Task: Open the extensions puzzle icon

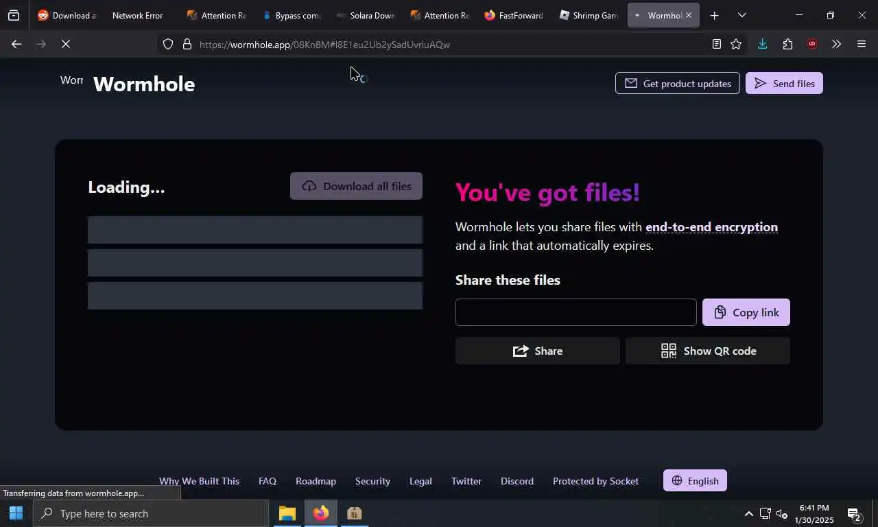Action: [x=787, y=44]
